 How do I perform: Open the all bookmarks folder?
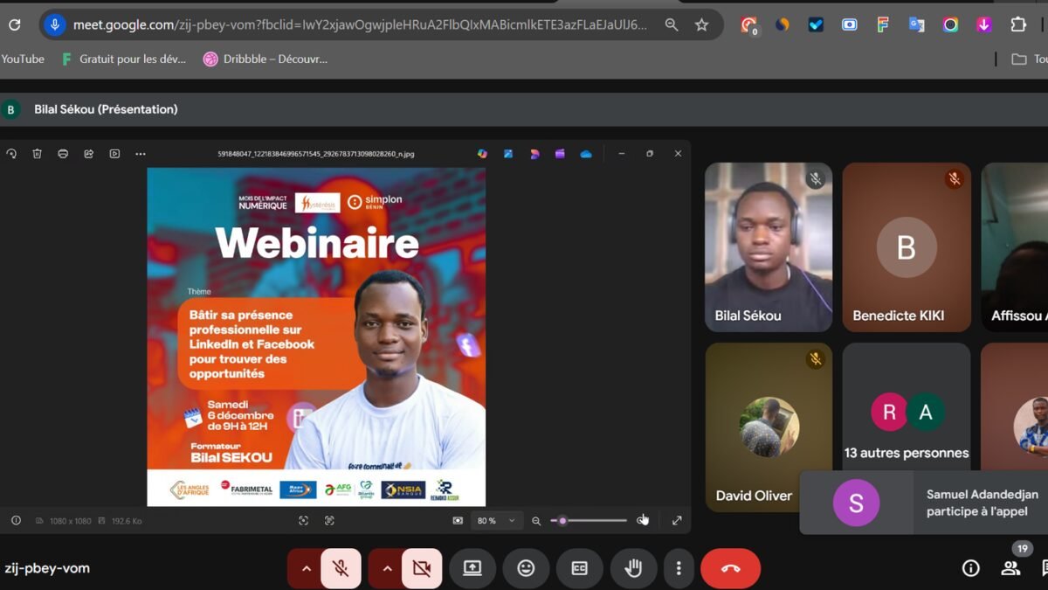[1029, 59]
